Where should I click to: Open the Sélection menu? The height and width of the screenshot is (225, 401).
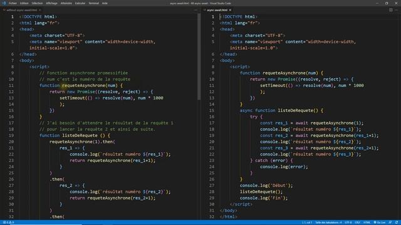37,3
